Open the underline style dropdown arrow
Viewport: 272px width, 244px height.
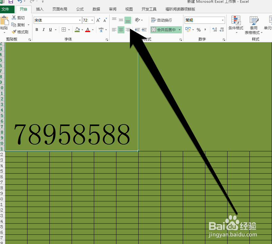tap(56, 30)
